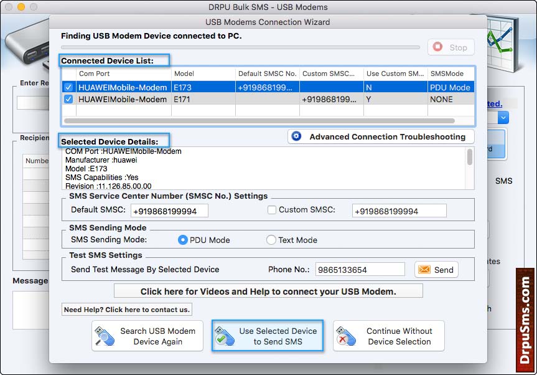The width and height of the screenshot is (537, 375).
Task: Click the Revision :11.126.85.00.00 line
Action: (108, 186)
